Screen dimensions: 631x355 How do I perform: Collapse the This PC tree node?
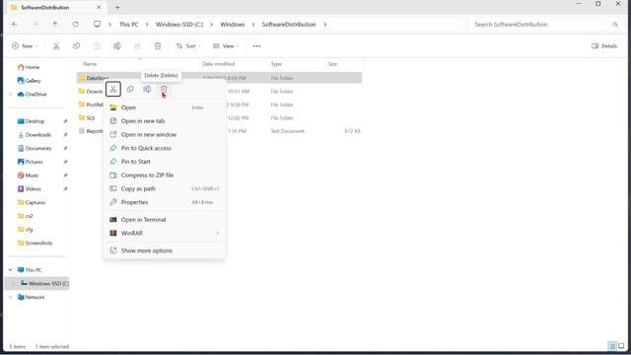[11, 270]
